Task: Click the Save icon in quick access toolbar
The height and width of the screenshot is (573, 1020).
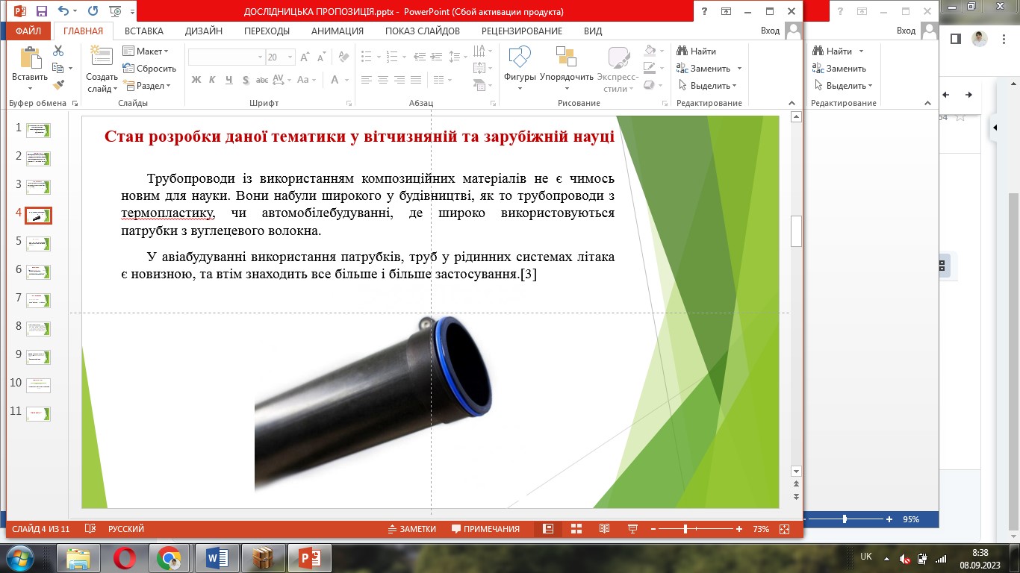Action: pos(41,12)
